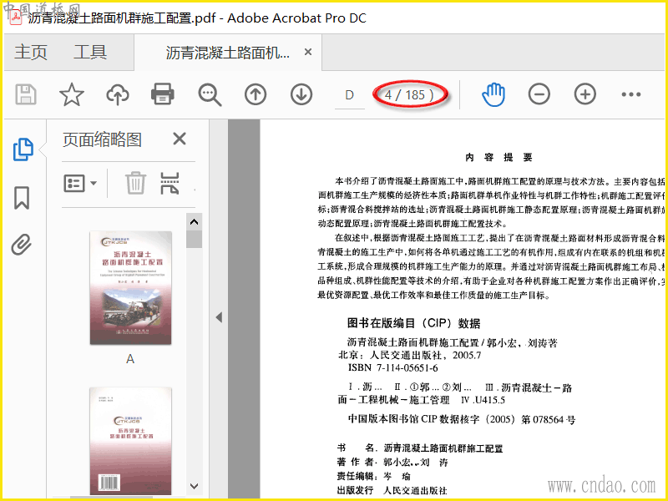Viewport: 668px width, 501px height.
Task: Zoom in with the plus icon
Action: coord(585,94)
